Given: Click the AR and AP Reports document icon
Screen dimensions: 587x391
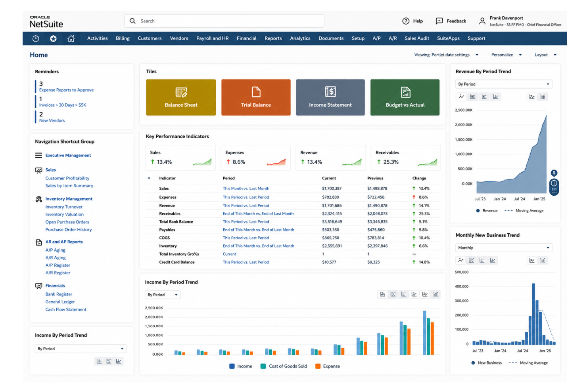Looking at the screenshot, I should point(39,242).
